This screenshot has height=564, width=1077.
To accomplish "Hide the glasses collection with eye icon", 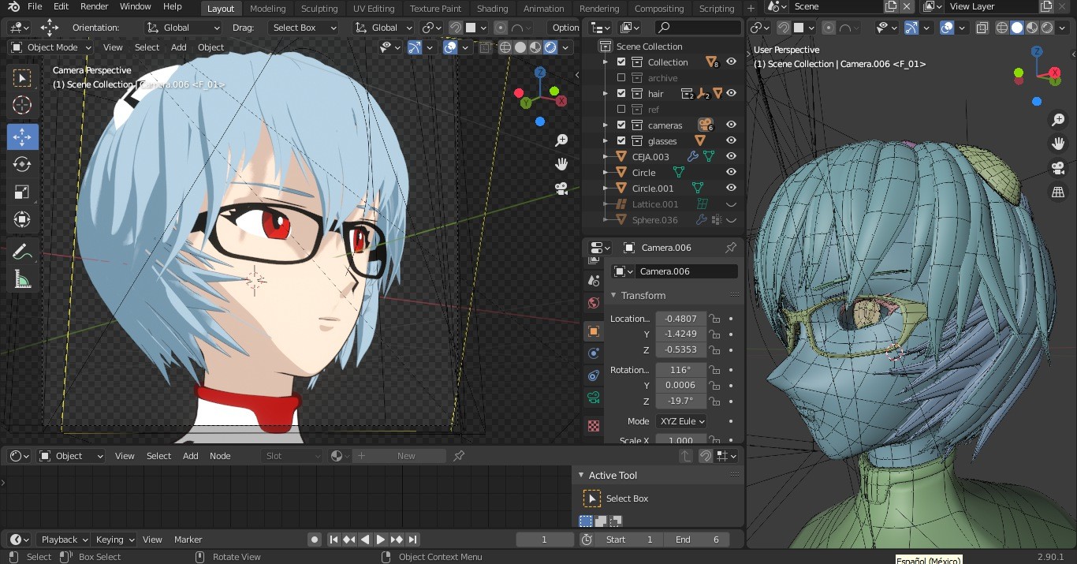I will pyautogui.click(x=731, y=141).
